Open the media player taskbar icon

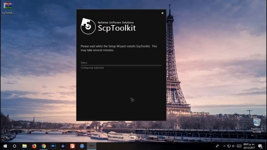pyautogui.click(x=63, y=146)
